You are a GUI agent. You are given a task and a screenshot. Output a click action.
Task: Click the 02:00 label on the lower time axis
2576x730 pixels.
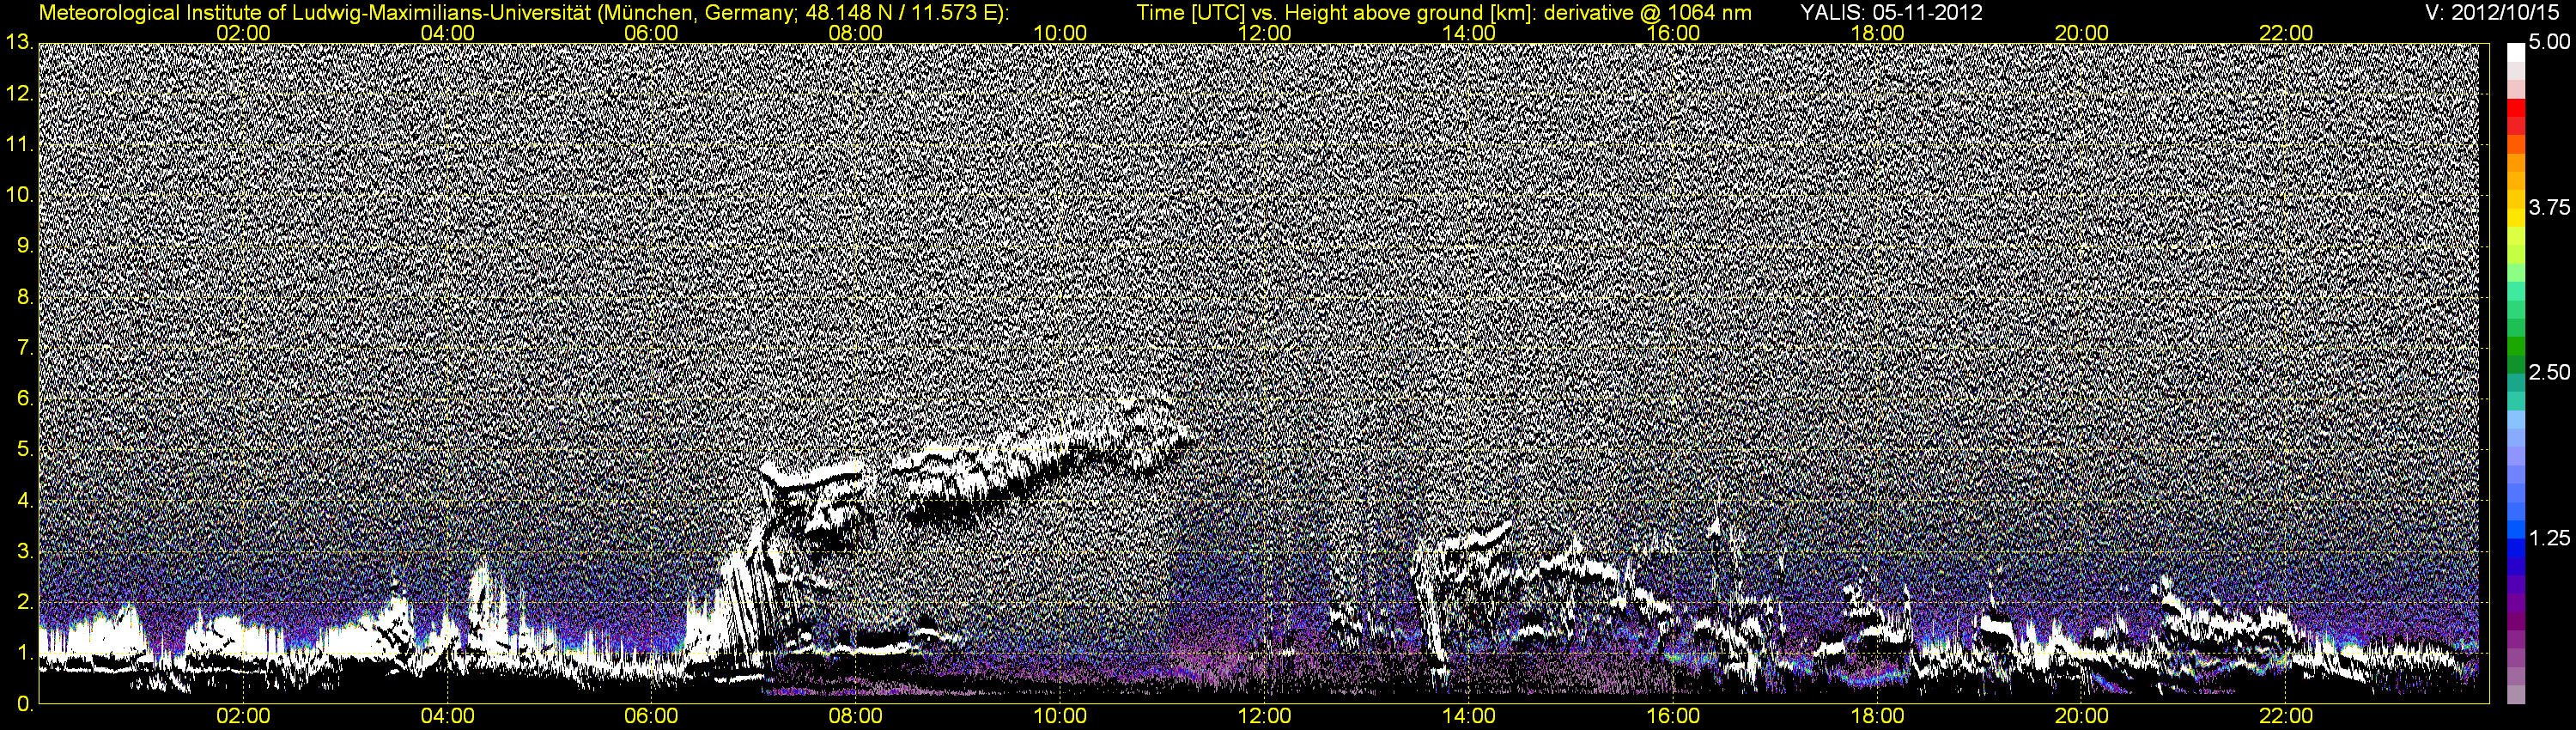point(243,717)
